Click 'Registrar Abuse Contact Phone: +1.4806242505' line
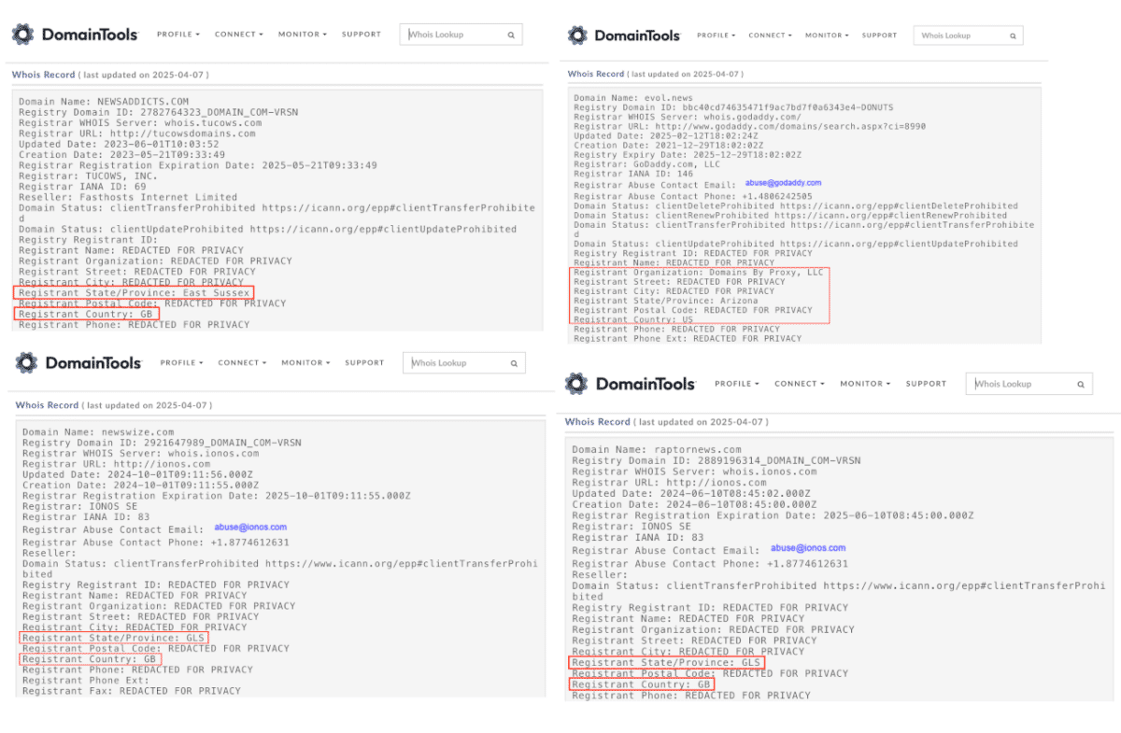The image size is (1121, 733). [x=693, y=197]
